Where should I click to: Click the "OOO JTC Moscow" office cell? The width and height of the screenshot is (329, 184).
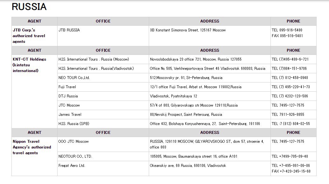tap(103, 144)
